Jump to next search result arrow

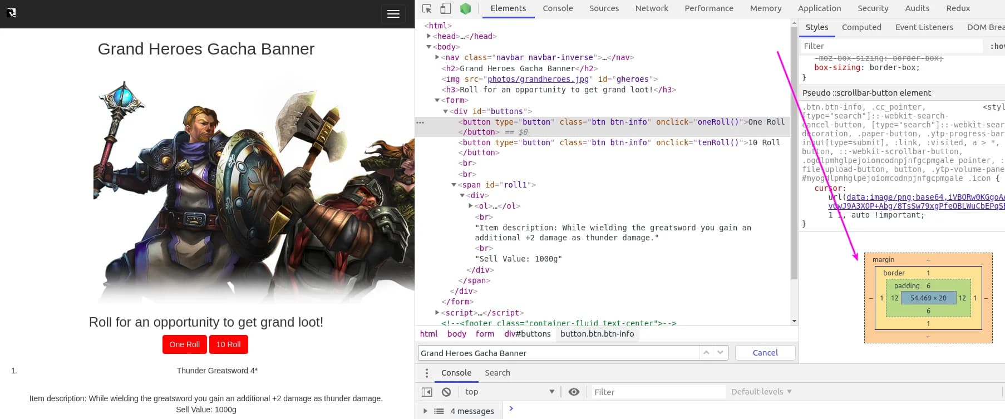click(720, 353)
